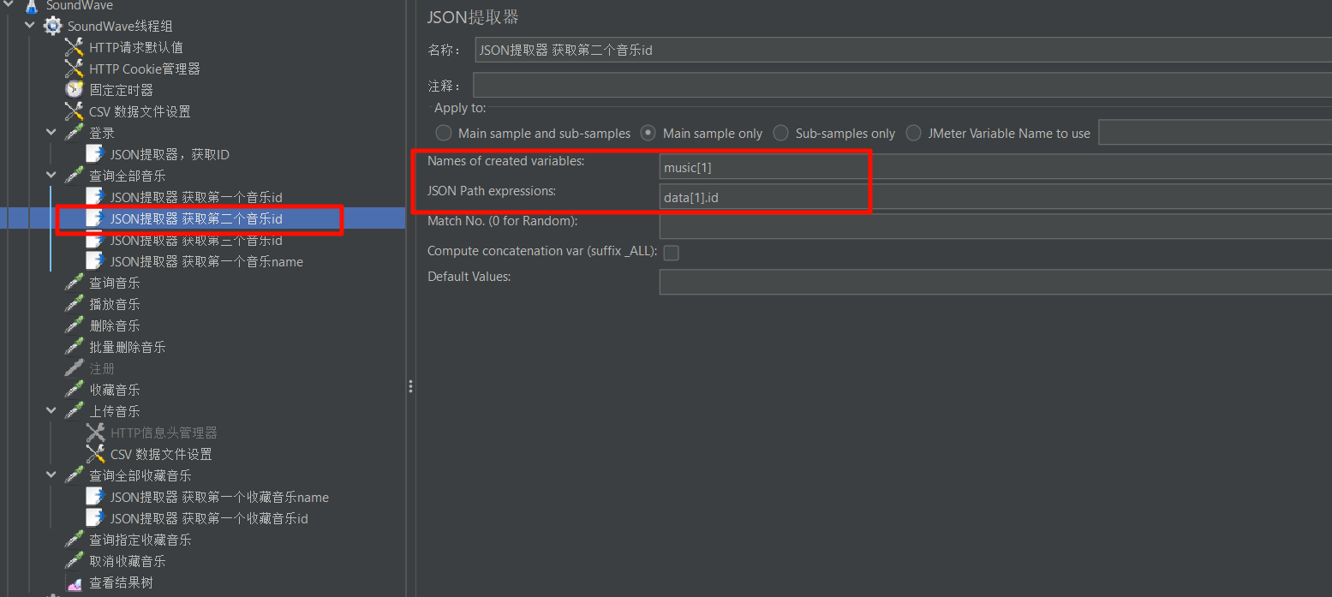1332x597 pixels.
Task: Click the "查询指定收藏音乐" row label
Action: click(x=140, y=540)
